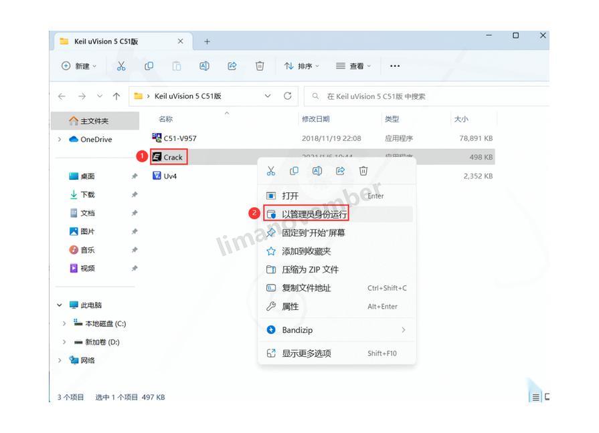Expand the 新加卷 (D:) node
The image size is (599, 433).
(64, 342)
